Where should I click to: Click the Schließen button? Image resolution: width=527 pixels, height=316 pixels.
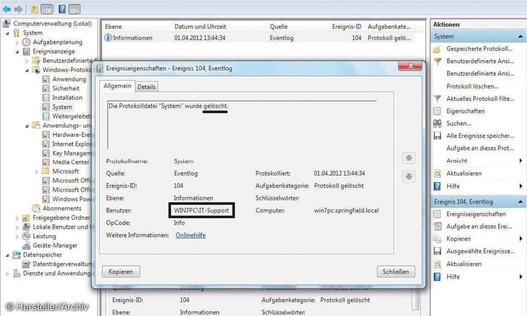pyautogui.click(x=396, y=272)
